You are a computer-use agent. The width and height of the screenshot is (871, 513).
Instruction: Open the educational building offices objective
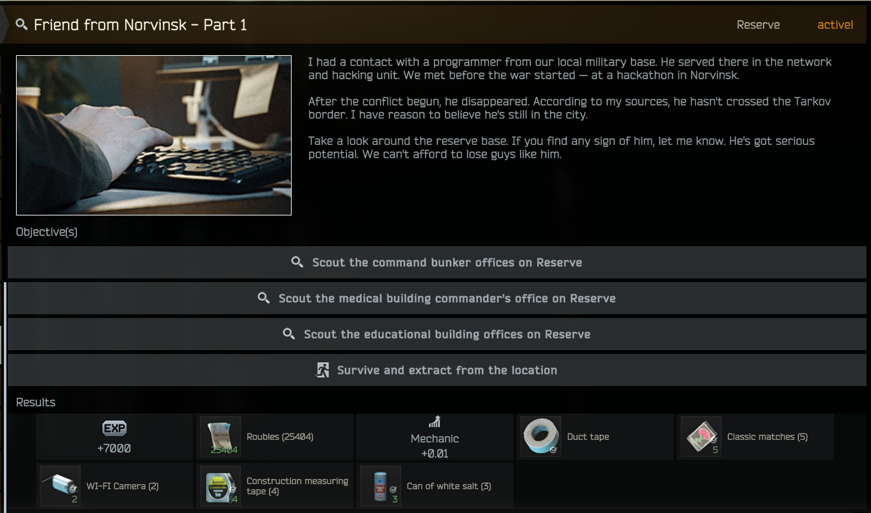pyautogui.click(x=437, y=334)
